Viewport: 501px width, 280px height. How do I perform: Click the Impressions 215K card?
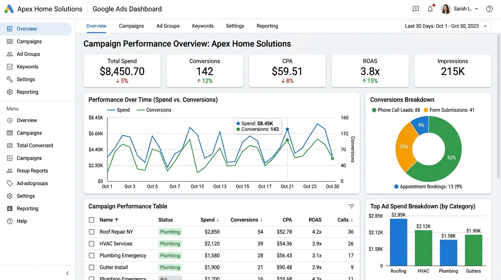pyautogui.click(x=453, y=71)
